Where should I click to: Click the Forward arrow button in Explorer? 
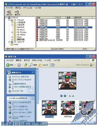click(x=19, y=65)
